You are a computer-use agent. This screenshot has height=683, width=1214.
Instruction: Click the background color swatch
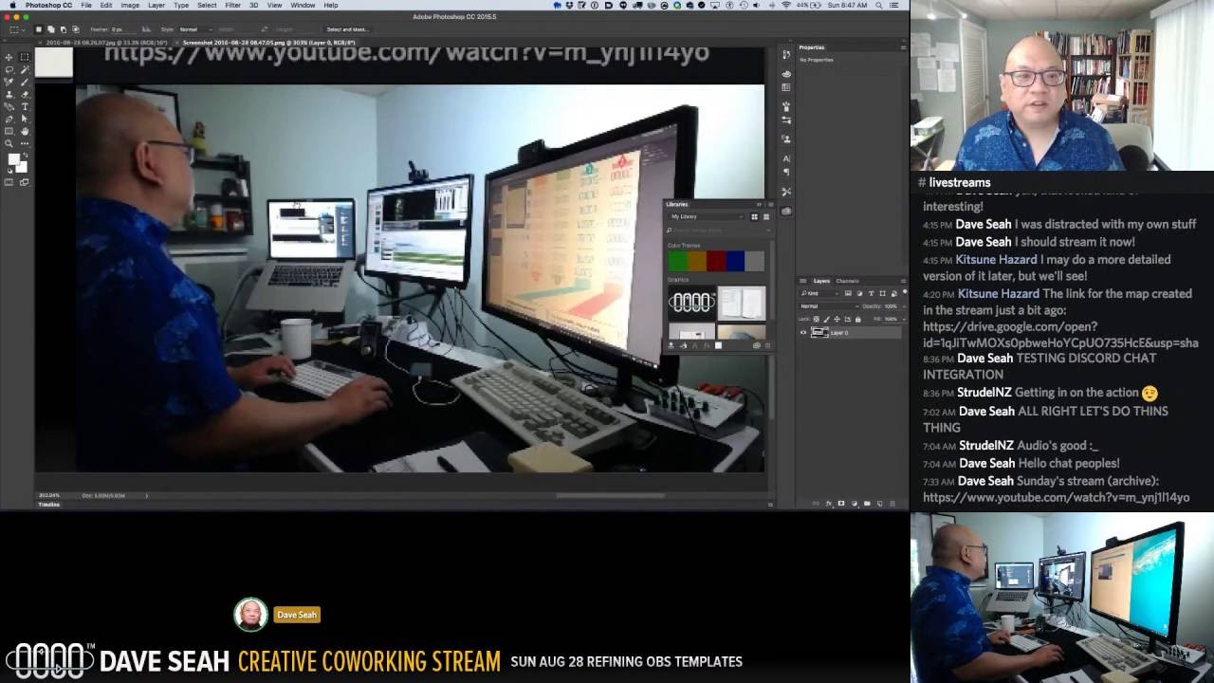tap(22, 167)
